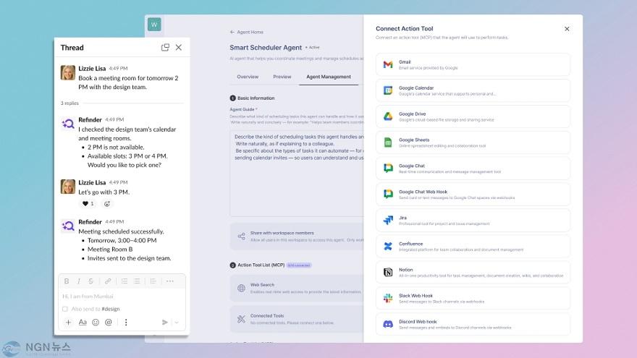Screen dimensions: 637x358
Task: Check Also send to #design
Action: pyautogui.click(x=65, y=309)
